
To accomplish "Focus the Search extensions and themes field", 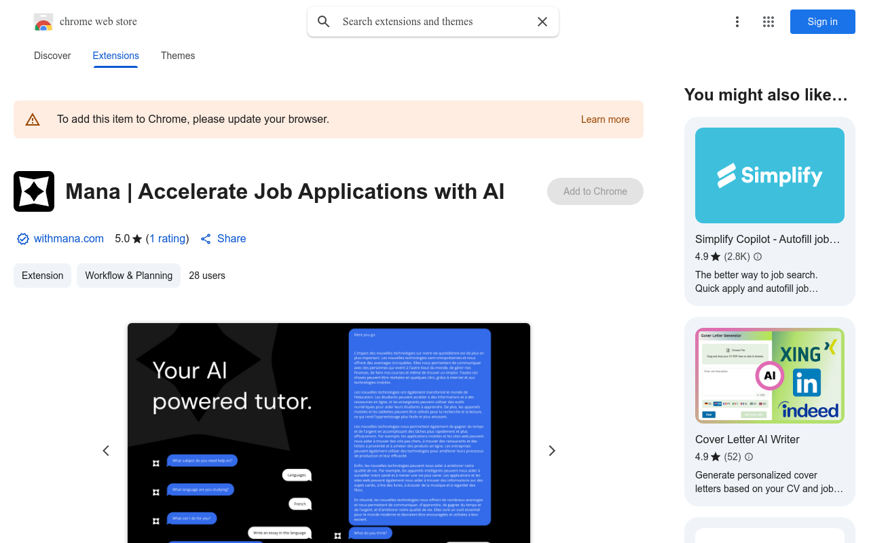I will [434, 22].
